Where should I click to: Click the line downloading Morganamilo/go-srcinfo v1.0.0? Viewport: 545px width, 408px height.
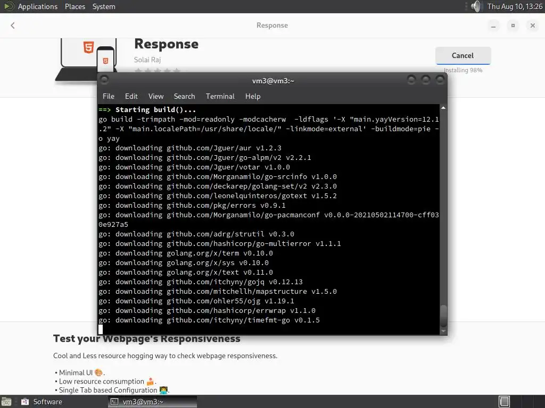pyautogui.click(x=218, y=176)
